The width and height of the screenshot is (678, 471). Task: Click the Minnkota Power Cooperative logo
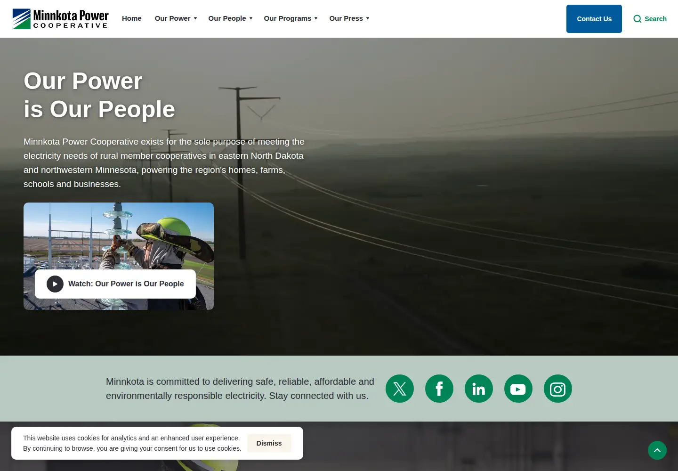click(x=60, y=19)
